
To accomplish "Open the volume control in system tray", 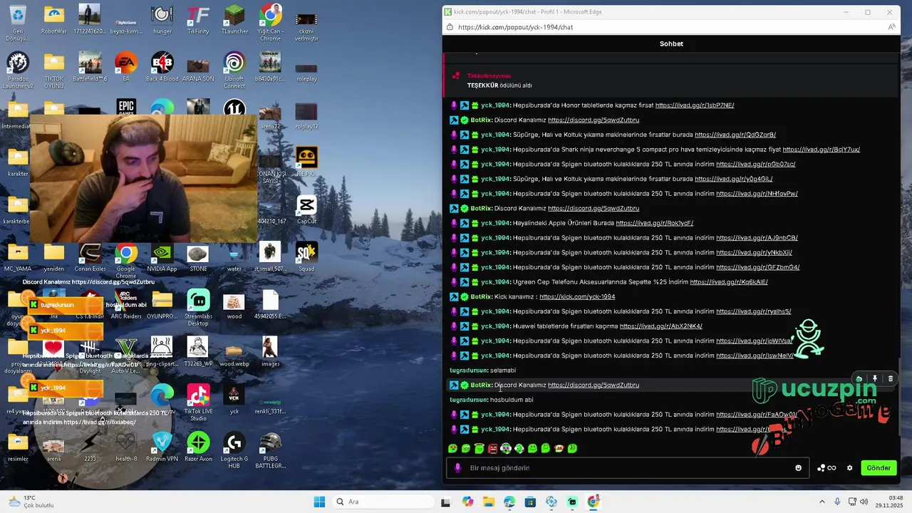I will [864, 502].
